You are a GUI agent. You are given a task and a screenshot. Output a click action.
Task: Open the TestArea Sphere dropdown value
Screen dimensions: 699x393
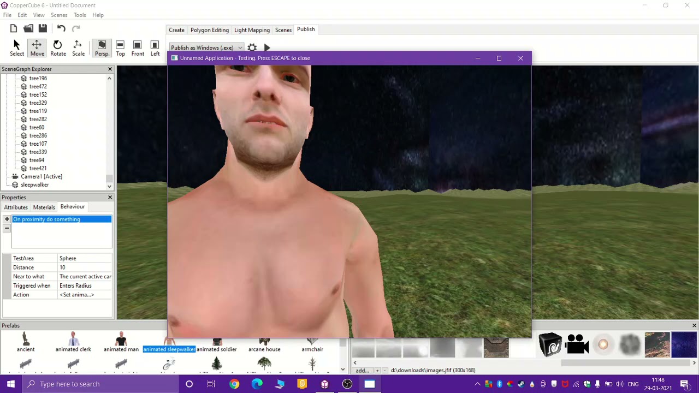(85, 258)
